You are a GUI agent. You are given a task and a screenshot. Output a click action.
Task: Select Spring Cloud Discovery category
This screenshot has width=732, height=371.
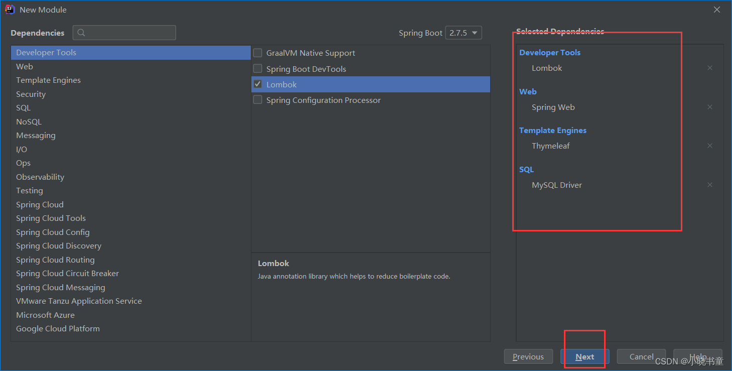[x=131, y=246]
